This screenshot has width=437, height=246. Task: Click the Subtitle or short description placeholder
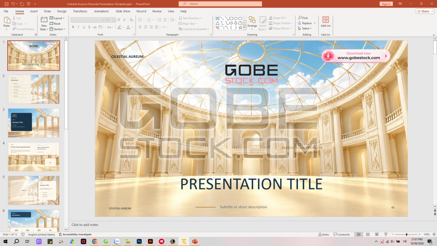[243, 207]
